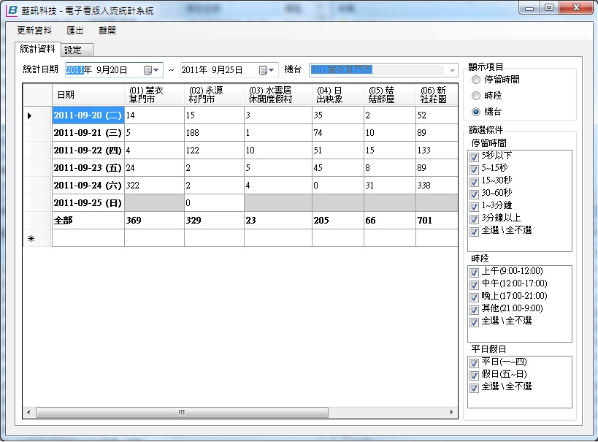The image size is (598, 442).
Task: Toggle the 1~3分鐘 checkbox
Action: [474, 207]
